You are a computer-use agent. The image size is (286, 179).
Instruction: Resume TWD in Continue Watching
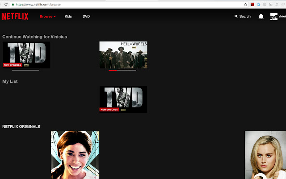[x=26, y=55]
